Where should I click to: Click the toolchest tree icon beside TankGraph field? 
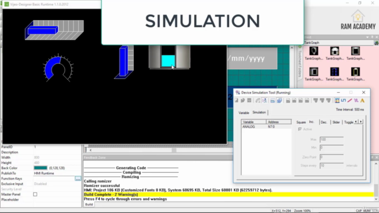[x=377, y=43]
